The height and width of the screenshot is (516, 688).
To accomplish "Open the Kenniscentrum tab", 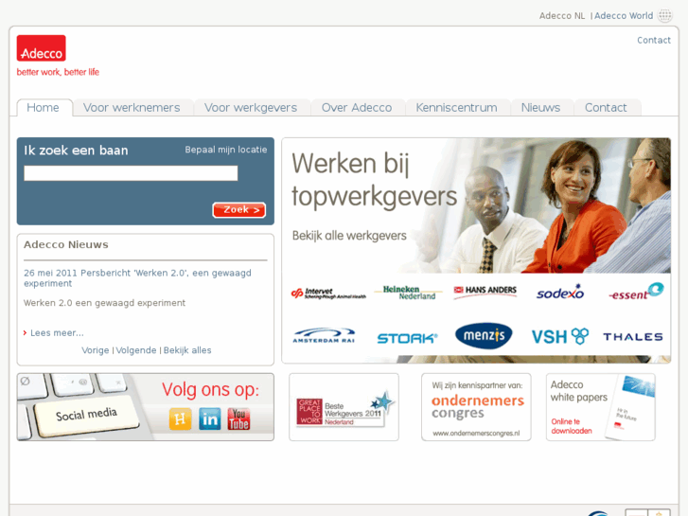I will click(x=458, y=108).
